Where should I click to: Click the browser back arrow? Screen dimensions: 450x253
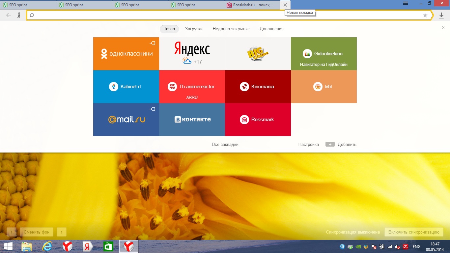(9, 15)
